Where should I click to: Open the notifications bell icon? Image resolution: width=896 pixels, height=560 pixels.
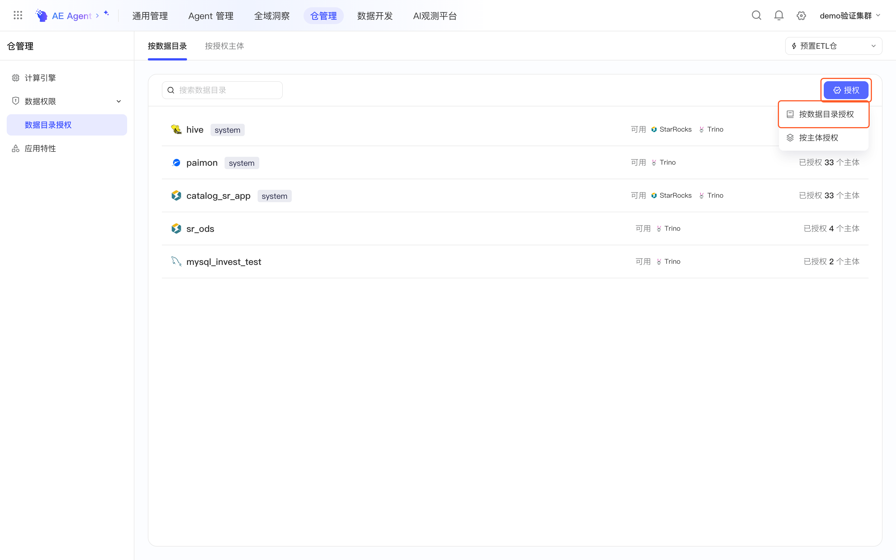coord(779,16)
